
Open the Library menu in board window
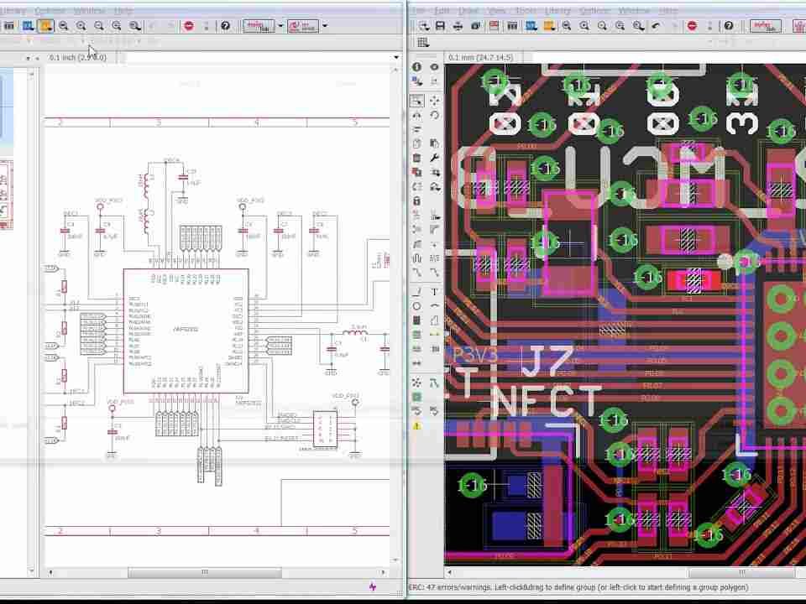click(x=557, y=10)
